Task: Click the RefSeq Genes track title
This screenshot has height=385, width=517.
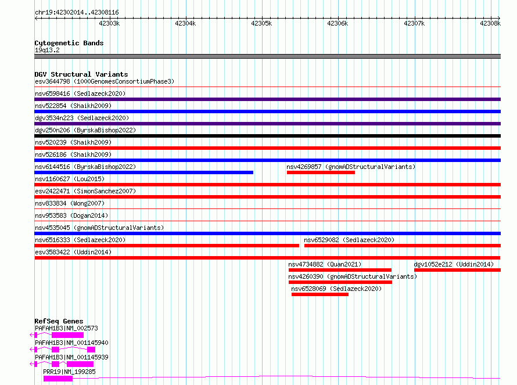Action: pos(59,321)
